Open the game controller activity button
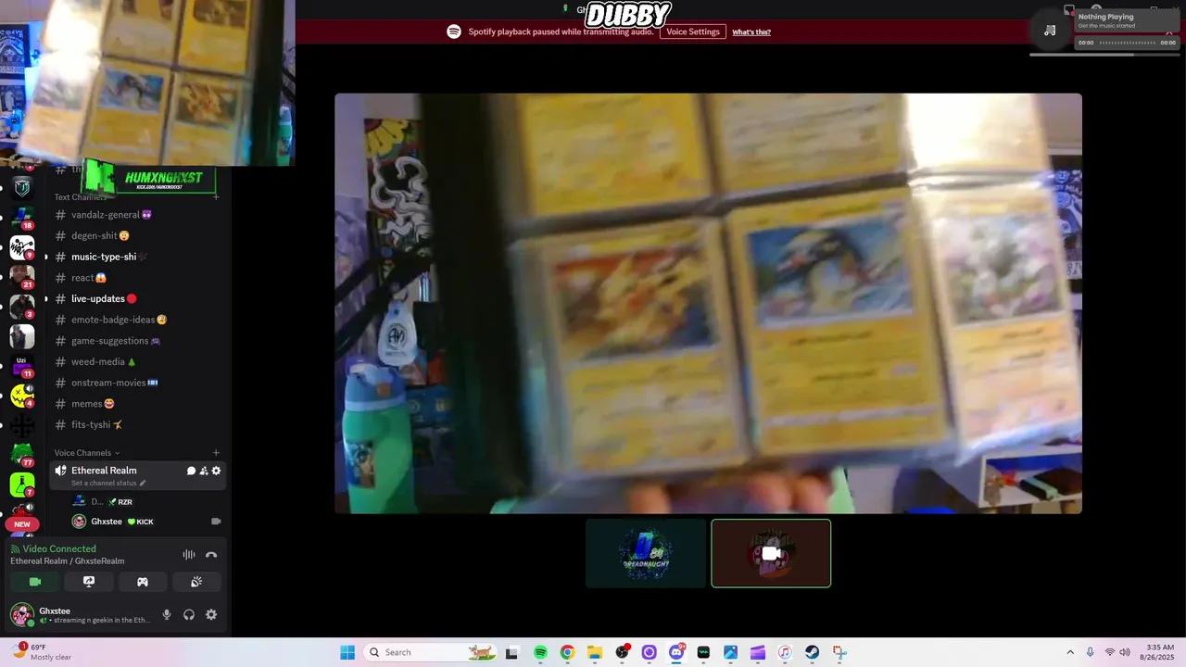Viewport: 1186px width, 667px height. [143, 582]
